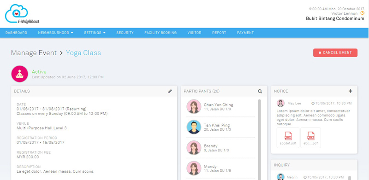Click the May Lee notice author name
Screen dimensions: 369x180
(x=294, y=104)
